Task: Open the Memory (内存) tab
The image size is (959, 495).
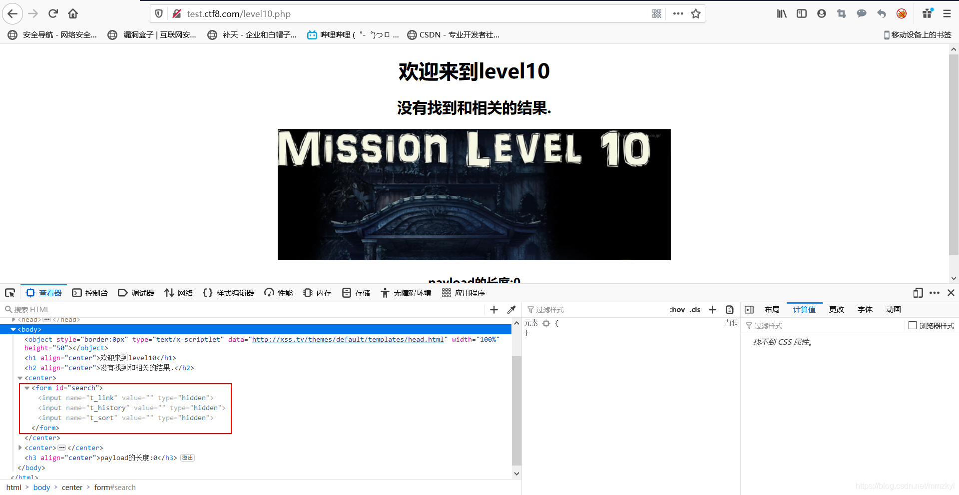Action: pos(317,293)
